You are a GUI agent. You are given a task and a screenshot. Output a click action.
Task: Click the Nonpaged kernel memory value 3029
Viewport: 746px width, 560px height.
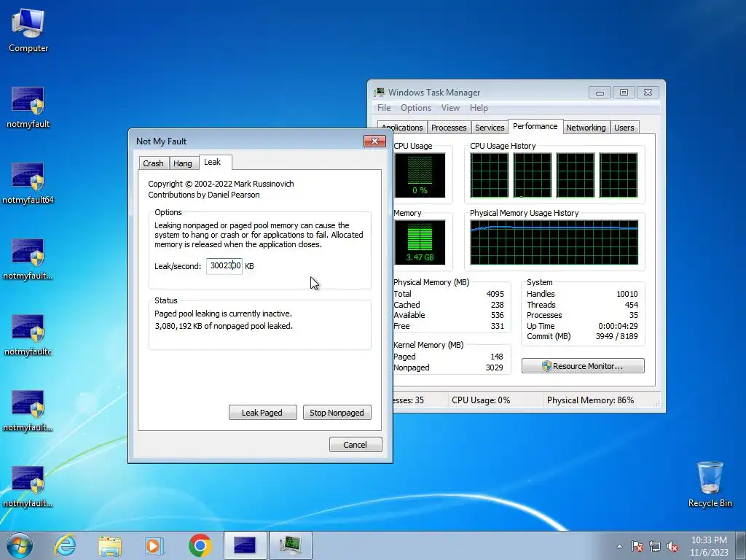click(x=495, y=367)
